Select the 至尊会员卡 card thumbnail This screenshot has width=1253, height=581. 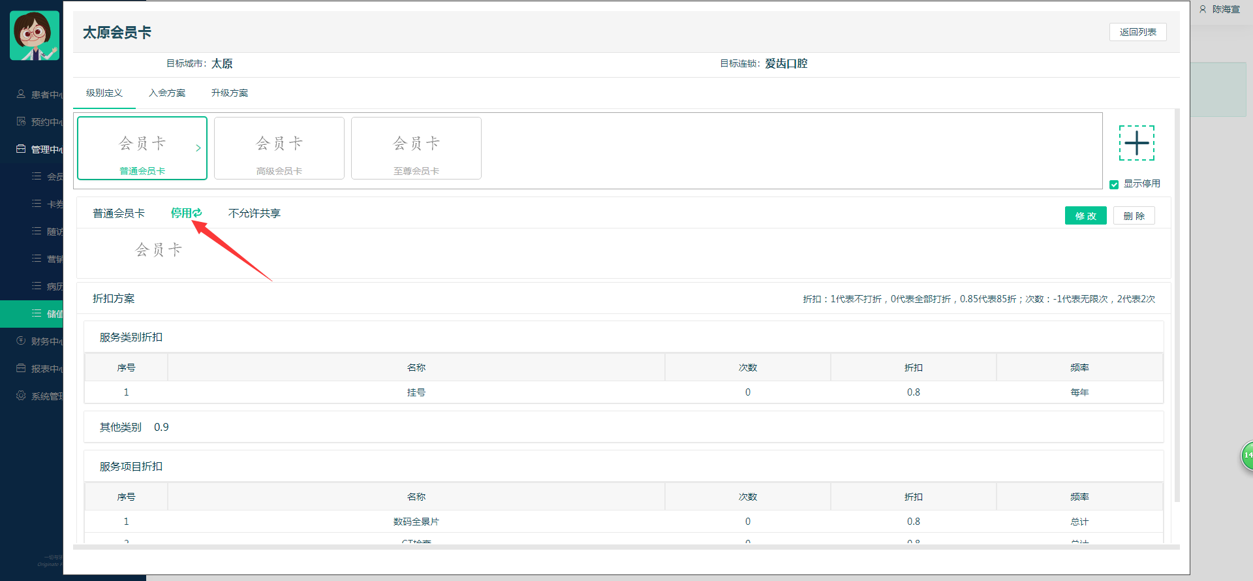(x=416, y=148)
